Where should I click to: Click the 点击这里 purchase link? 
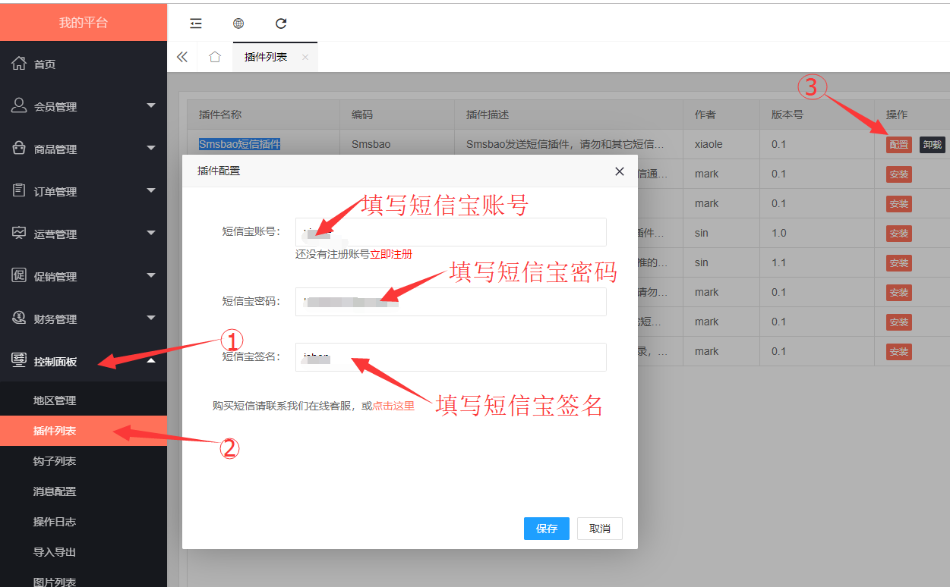coord(393,406)
